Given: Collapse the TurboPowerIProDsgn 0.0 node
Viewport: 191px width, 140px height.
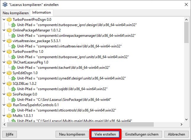Looking at the screenshot, I should pyautogui.click(x=4, y=19).
